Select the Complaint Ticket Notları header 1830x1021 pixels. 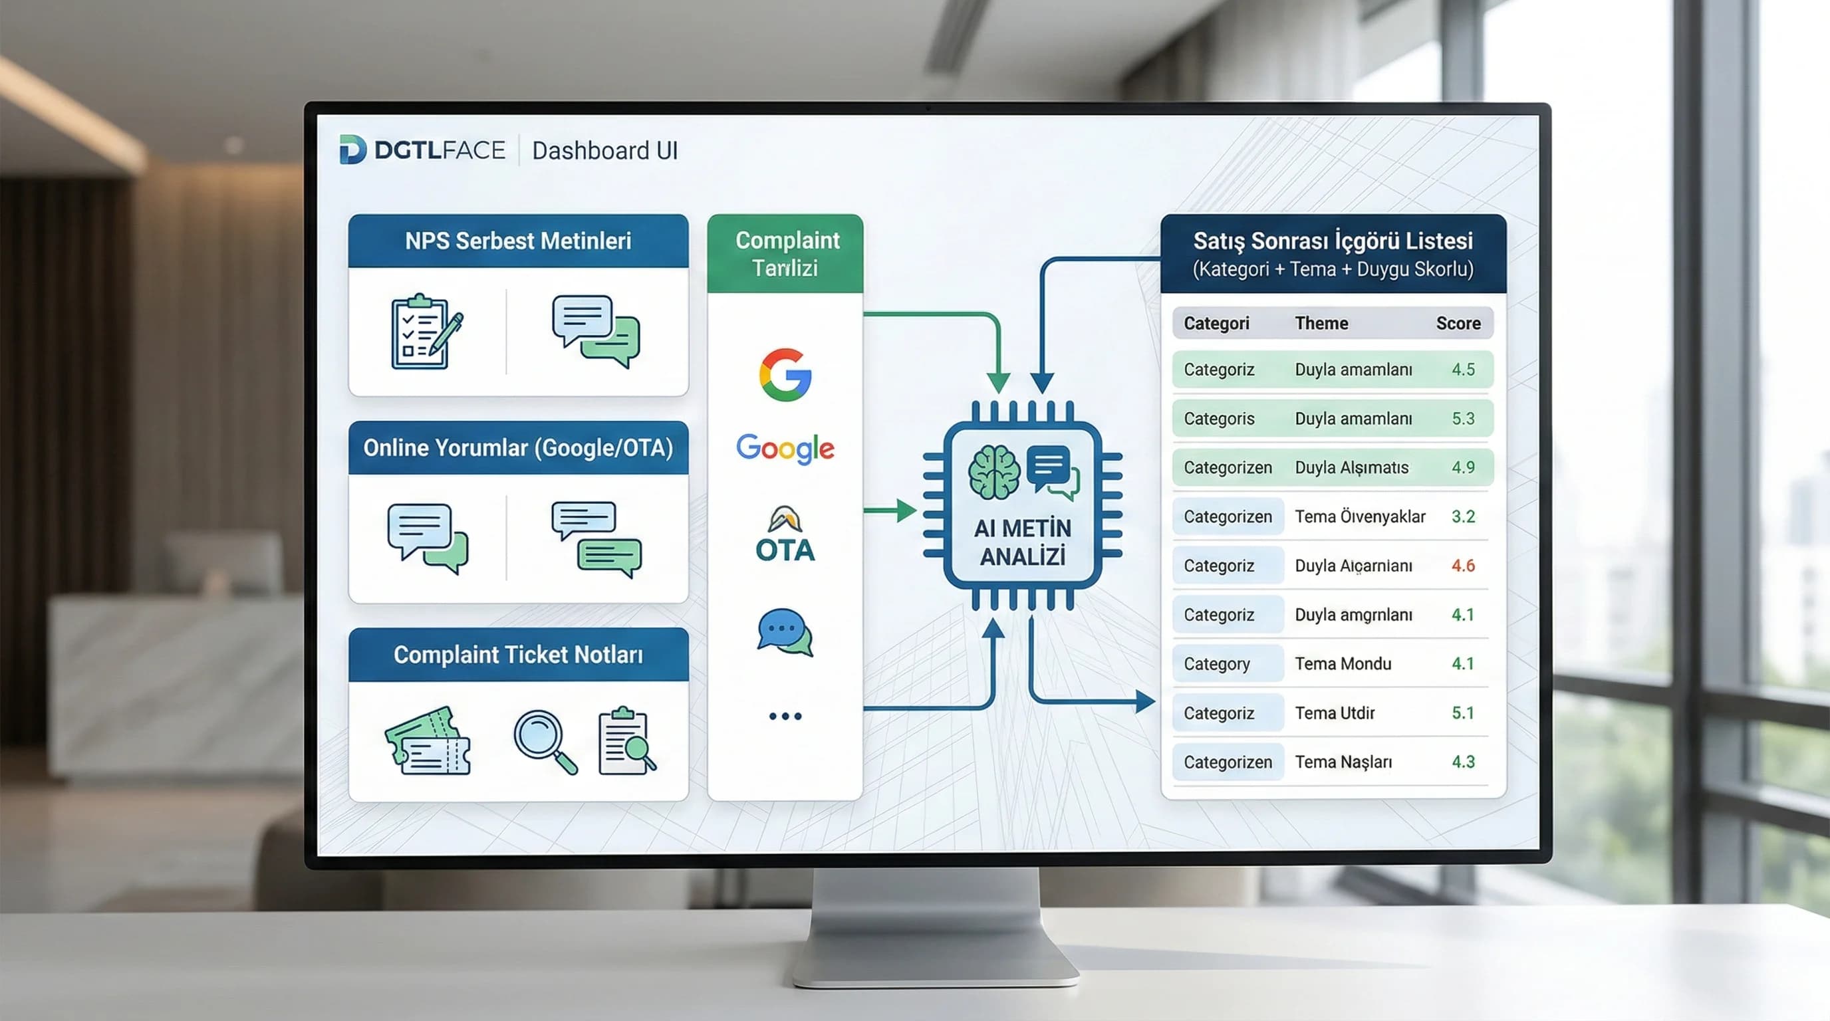click(x=518, y=655)
